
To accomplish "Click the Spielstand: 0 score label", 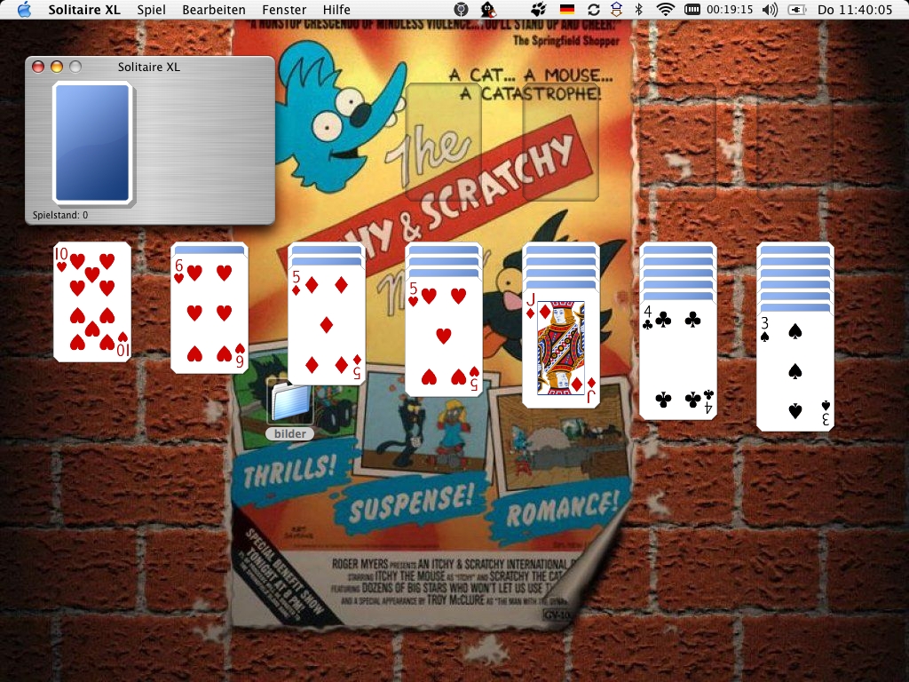I will coord(60,215).
